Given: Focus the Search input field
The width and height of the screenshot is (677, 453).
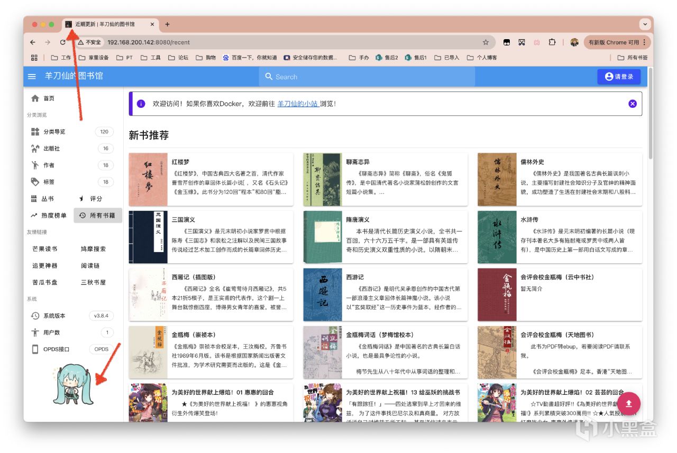Looking at the screenshot, I should tap(367, 77).
